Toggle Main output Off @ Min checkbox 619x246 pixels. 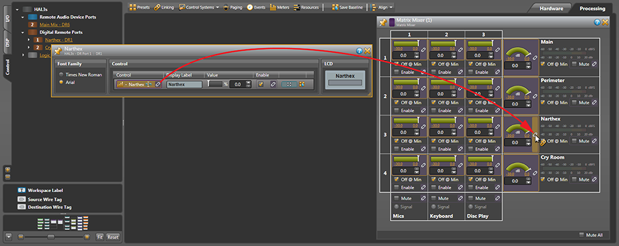pos(543,64)
